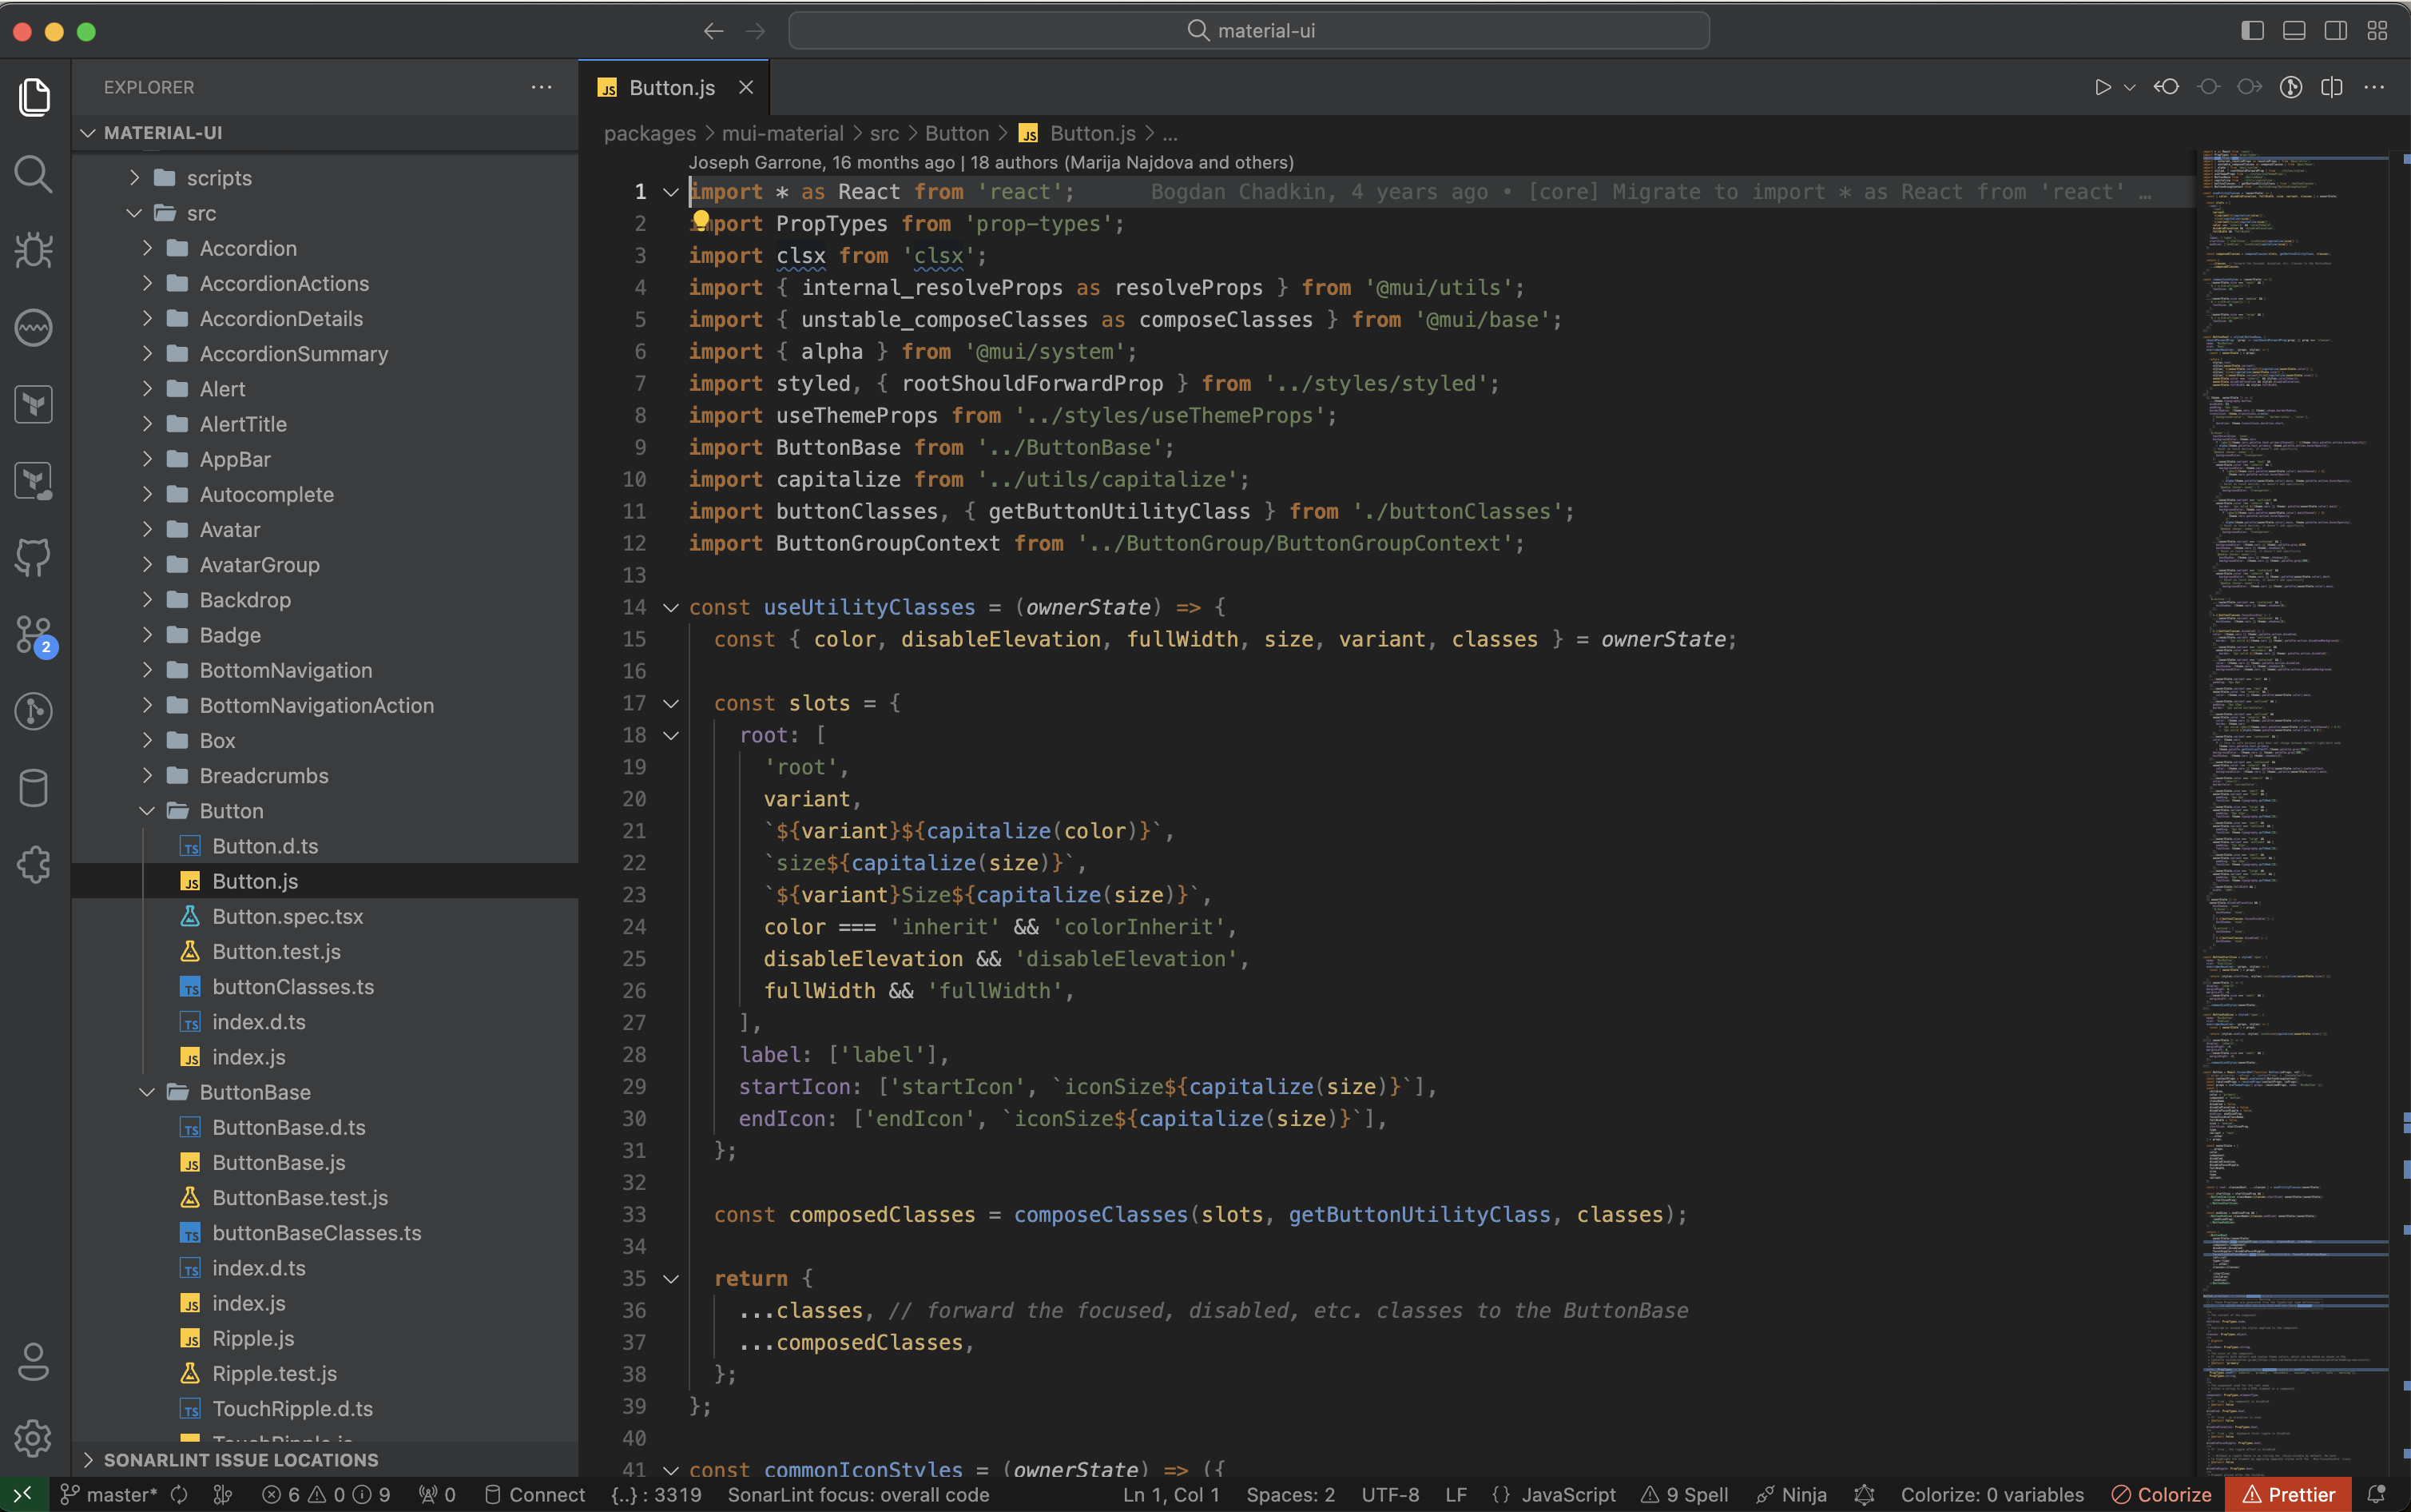Viewport: 2411px width, 1512px height.
Task: Toggle Ninja status bar item
Action: coord(1791,1494)
